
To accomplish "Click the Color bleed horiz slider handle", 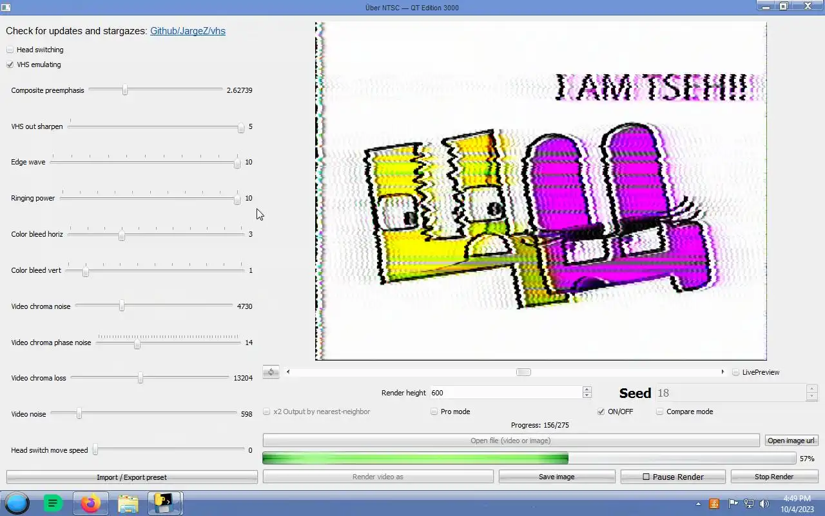I will click(122, 235).
